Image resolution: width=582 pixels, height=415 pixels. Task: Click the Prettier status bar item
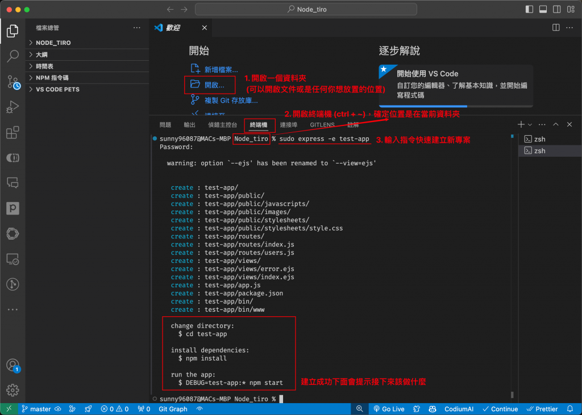tap(542, 409)
